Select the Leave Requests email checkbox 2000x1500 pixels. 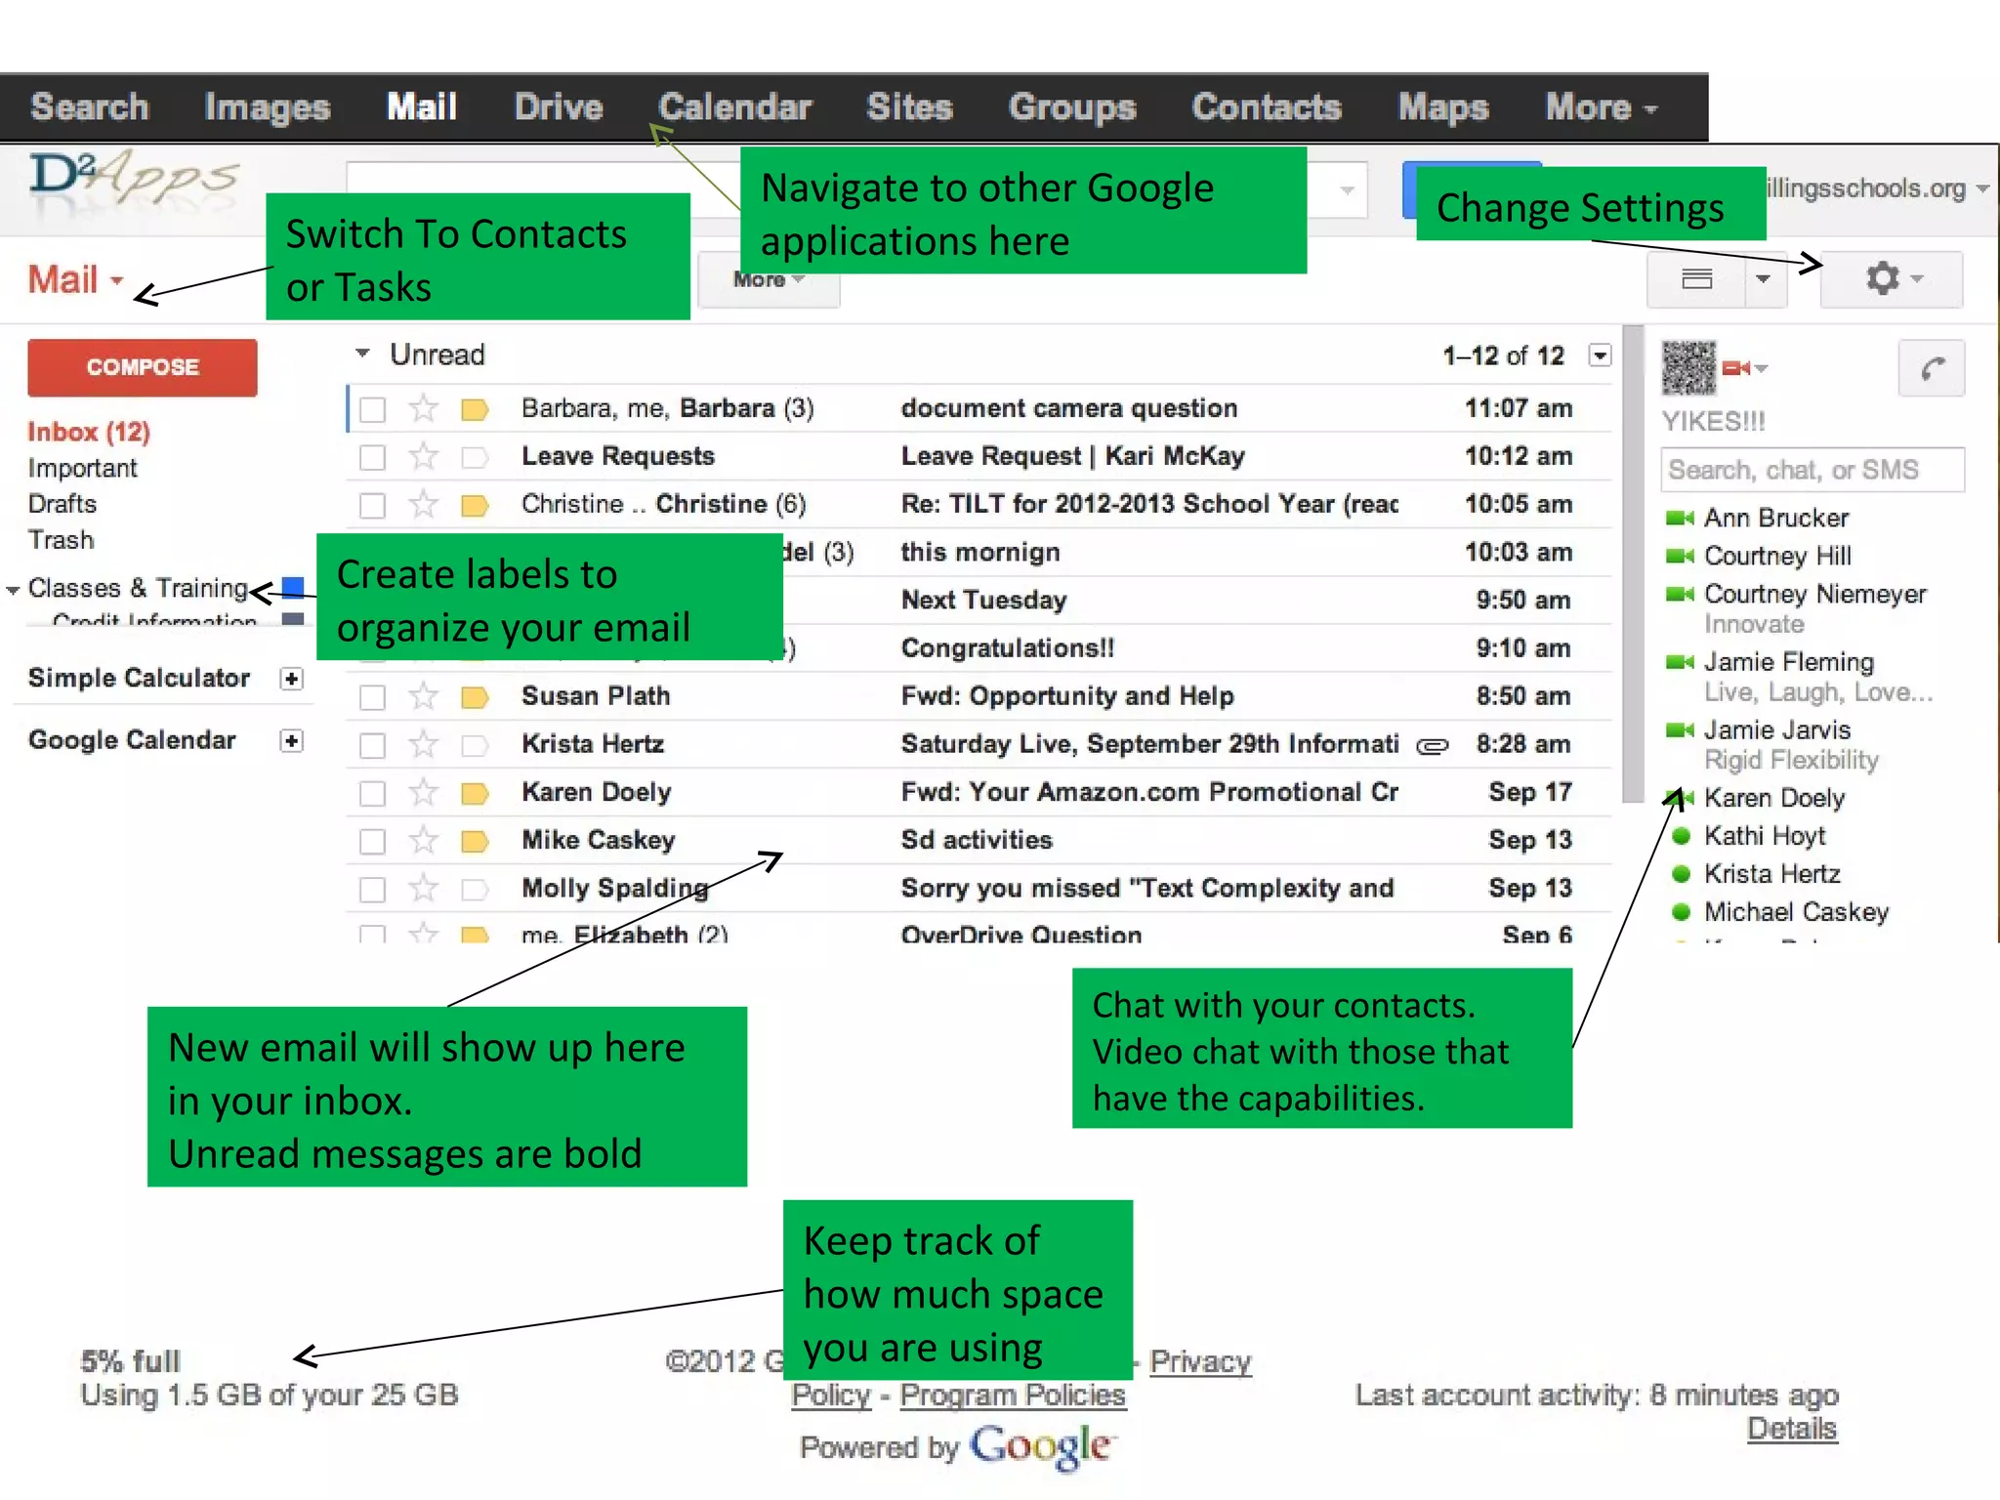pyautogui.click(x=372, y=457)
